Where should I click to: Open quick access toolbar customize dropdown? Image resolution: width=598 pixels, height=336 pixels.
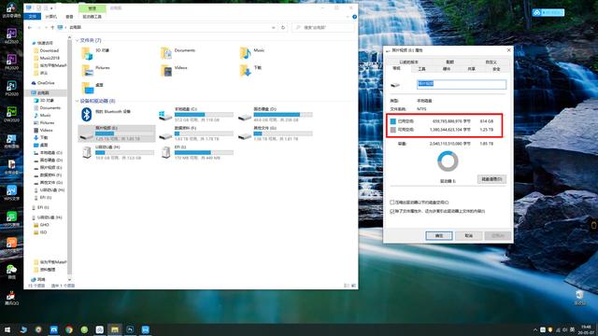[51, 8]
